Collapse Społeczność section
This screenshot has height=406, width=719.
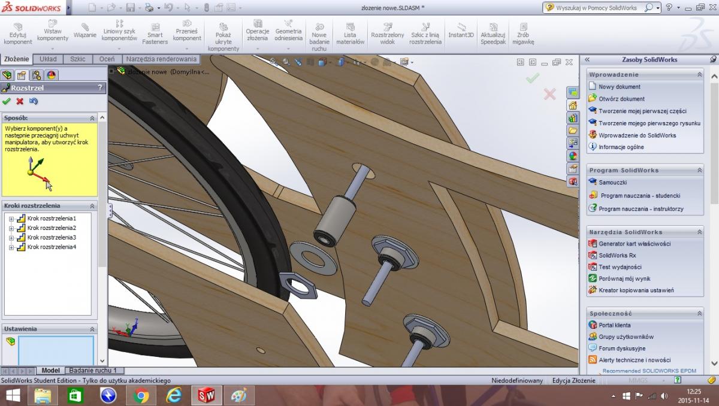tap(699, 313)
